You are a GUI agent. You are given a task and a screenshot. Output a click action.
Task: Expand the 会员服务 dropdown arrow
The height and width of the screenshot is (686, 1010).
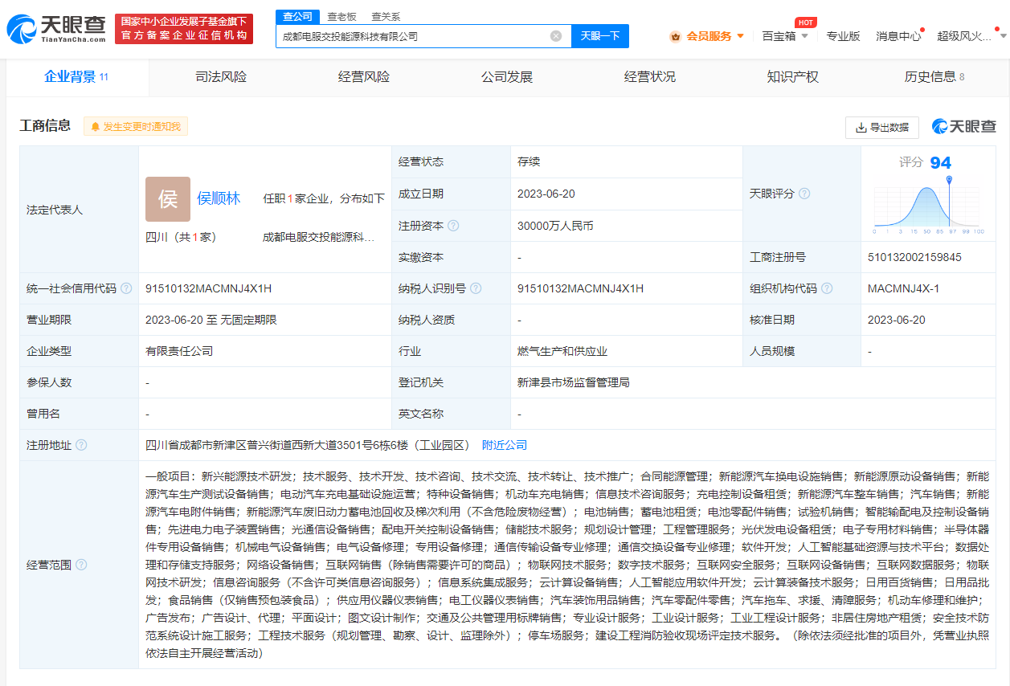coord(740,36)
